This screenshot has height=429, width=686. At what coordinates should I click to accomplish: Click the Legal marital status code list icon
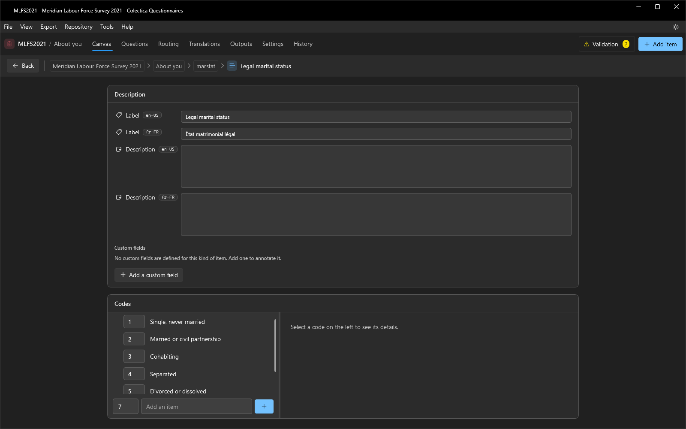pos(232,66)
